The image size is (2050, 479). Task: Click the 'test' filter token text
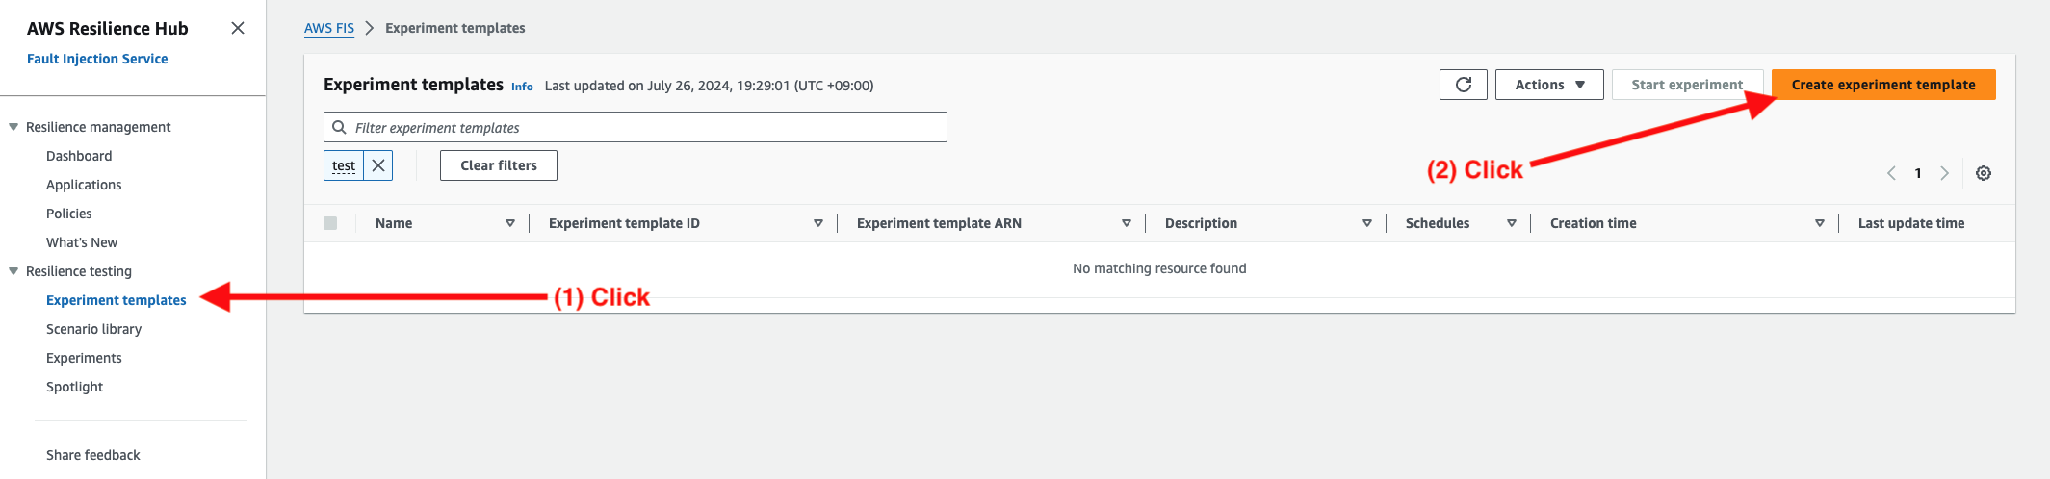[x=344, y=165]
